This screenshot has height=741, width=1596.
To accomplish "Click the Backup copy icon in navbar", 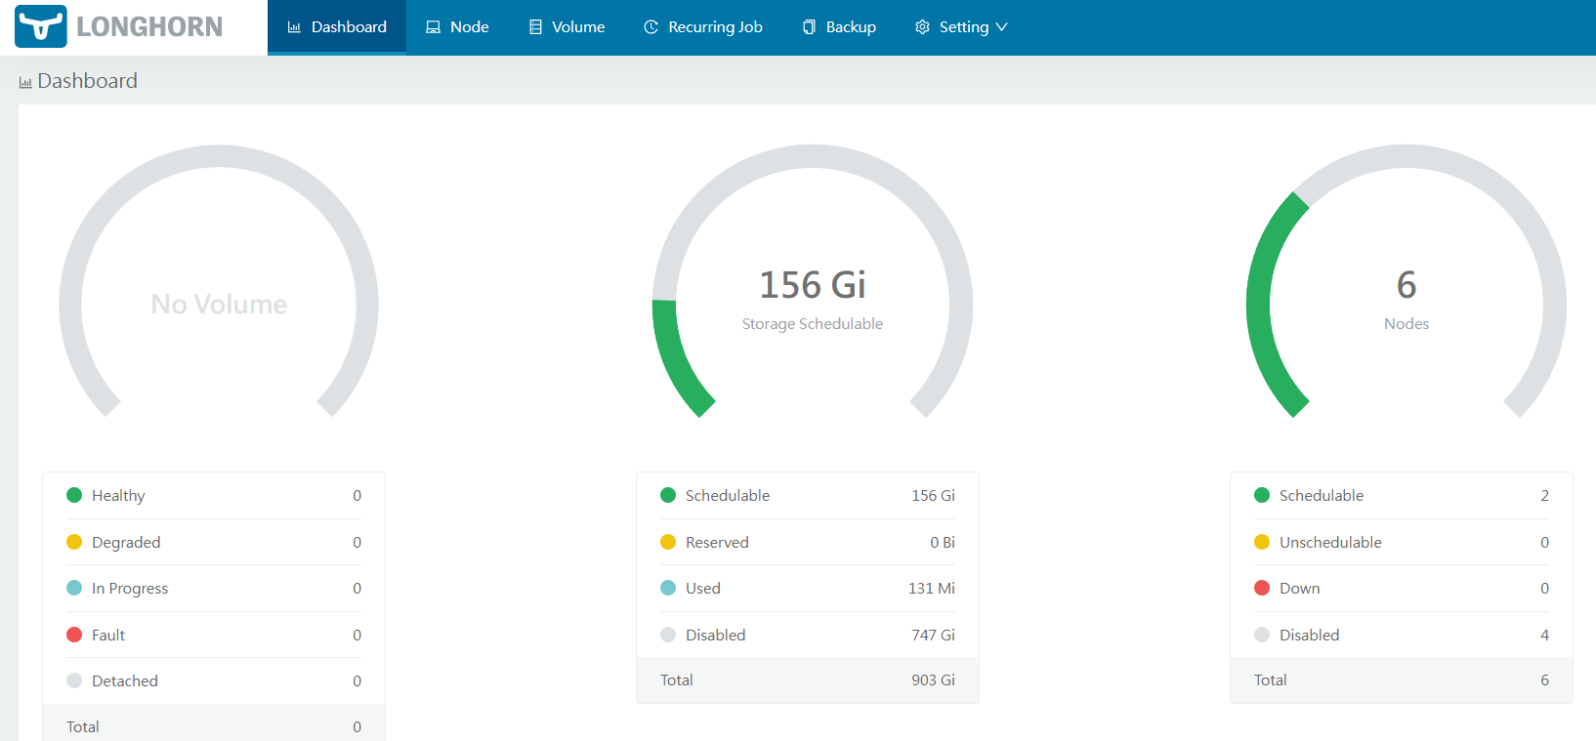I will click(x=809, y=27).
